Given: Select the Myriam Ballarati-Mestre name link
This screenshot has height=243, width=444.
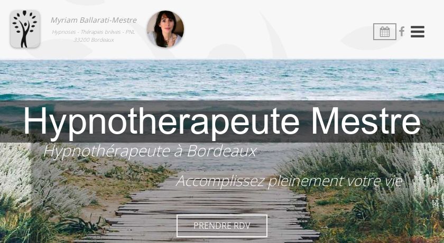Looking at the screenshot, I should coord(94,21).
